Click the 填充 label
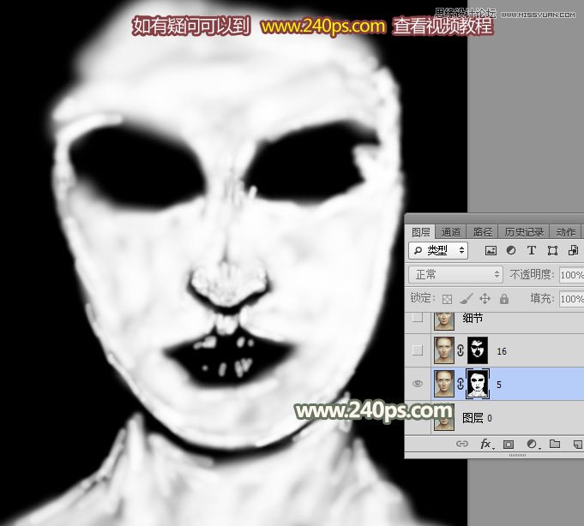The image size is (584, 526). [542, 298]
